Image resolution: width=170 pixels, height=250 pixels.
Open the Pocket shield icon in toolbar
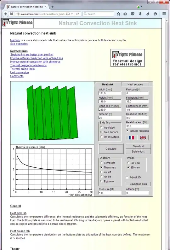click(x=133, y=14)
